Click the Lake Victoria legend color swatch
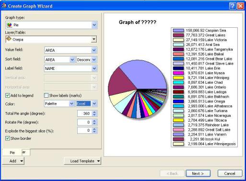The width and height of the screenshot is (246, 181). tap(178, 40)
